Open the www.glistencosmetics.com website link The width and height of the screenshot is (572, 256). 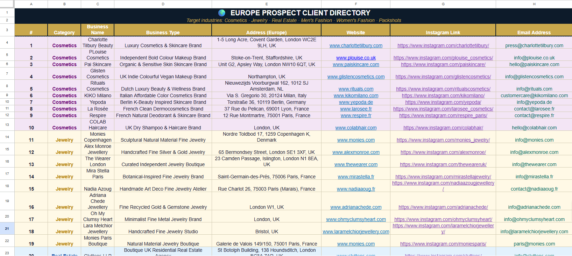356,77
